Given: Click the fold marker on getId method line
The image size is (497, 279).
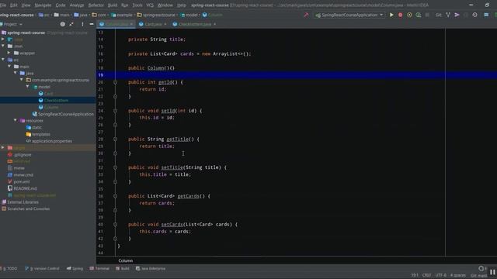Looking at the screenshot, I should tap(116, 82).
